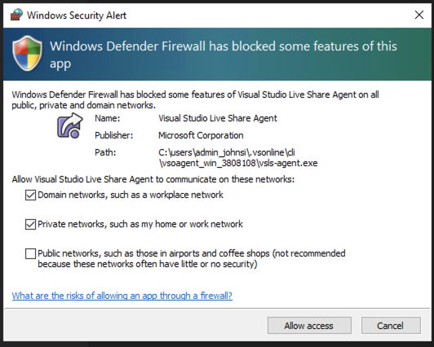The image size is (434, 347).
Task: Enable Public networks checkbox
Action: (30, 253)
